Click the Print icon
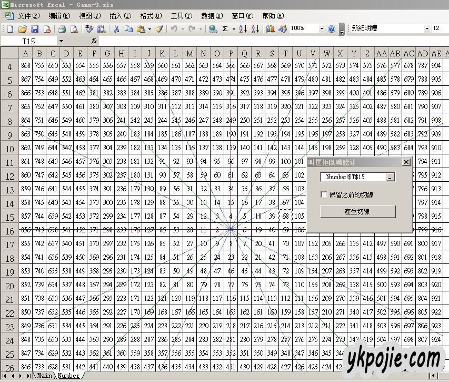 [62, 29]
